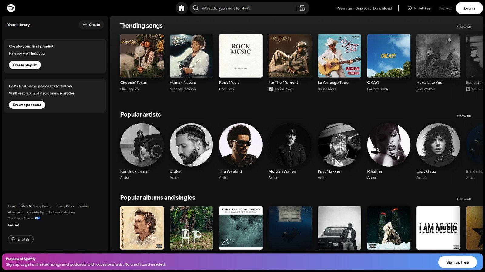The image size is (485, 272).
Task: Open The Weeknd artist photo
Action: pos(241,145)
